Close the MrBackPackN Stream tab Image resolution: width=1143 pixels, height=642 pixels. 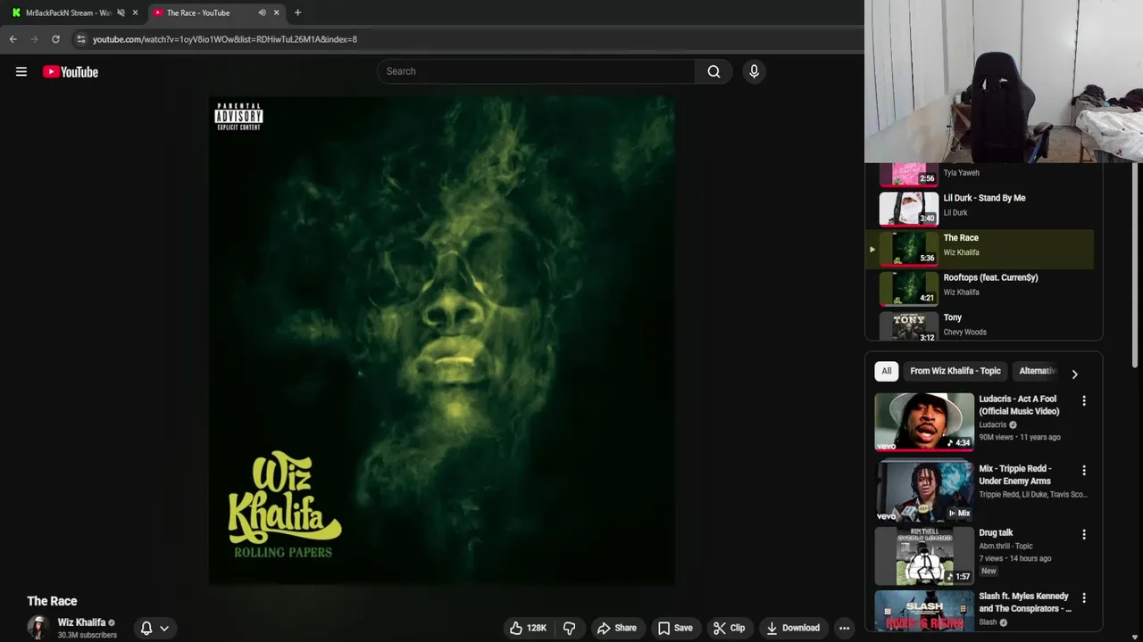(x=135, y=12)
